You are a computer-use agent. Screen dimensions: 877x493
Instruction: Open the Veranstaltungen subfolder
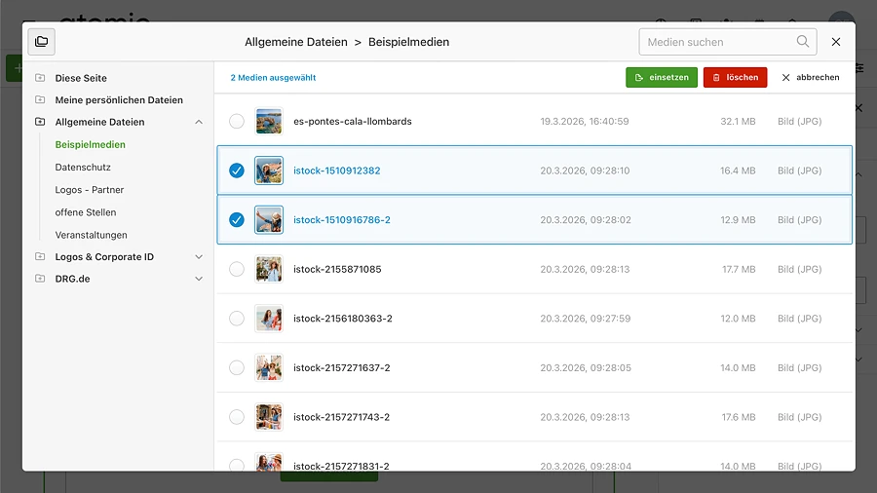click(91, 235)
